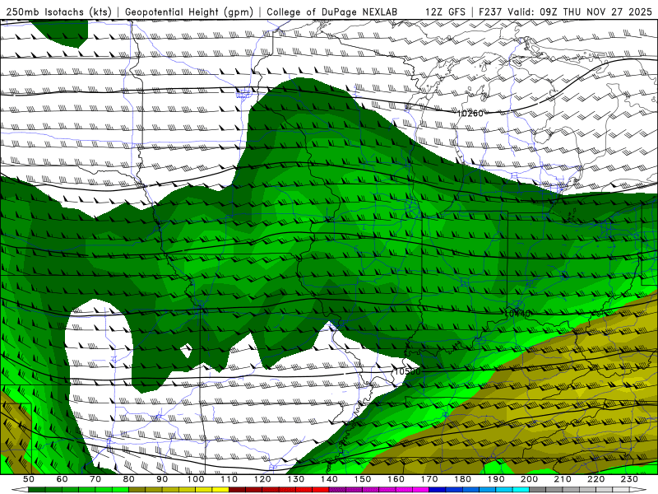Click the "College of DuPage NEXLAB" label

point(332,12)
